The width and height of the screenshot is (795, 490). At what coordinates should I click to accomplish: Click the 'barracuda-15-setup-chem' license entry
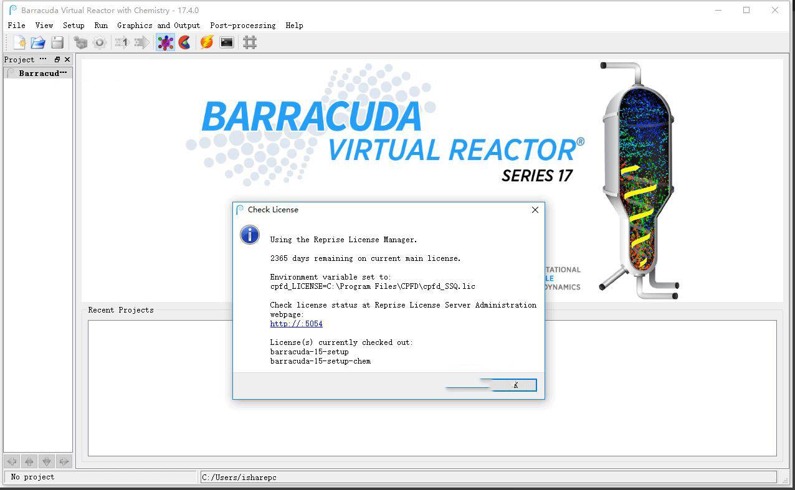320,361
